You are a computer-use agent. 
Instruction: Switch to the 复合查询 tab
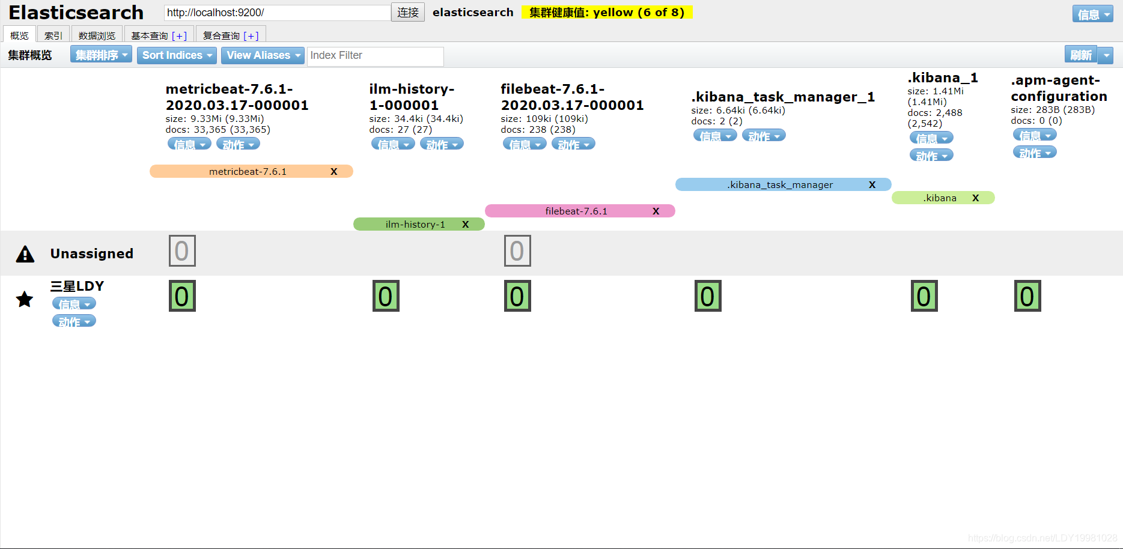[x=221, y=35]
